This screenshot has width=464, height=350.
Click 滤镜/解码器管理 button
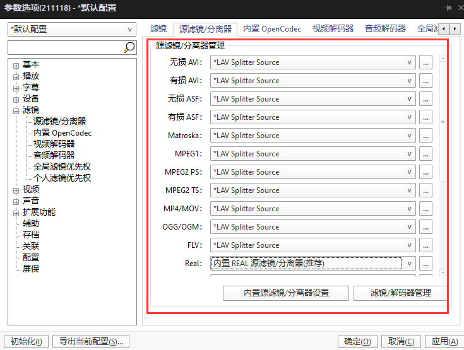[400, 293]
